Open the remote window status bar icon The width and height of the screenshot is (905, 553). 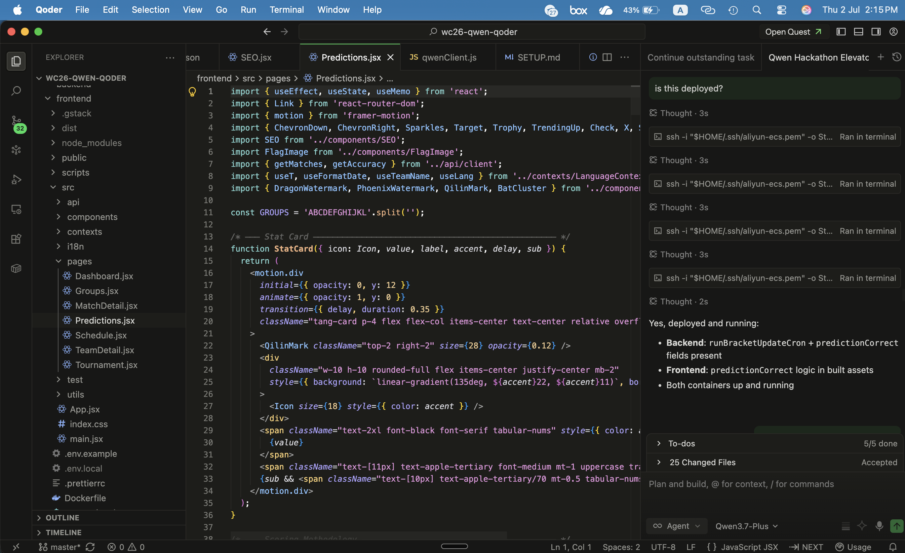[16, 547]
